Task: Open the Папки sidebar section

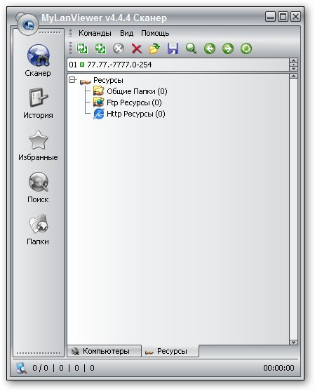Action: click(38, 230)
